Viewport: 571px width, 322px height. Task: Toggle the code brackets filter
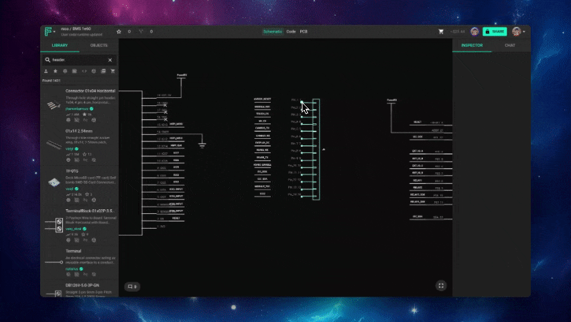tap(84, 71)
